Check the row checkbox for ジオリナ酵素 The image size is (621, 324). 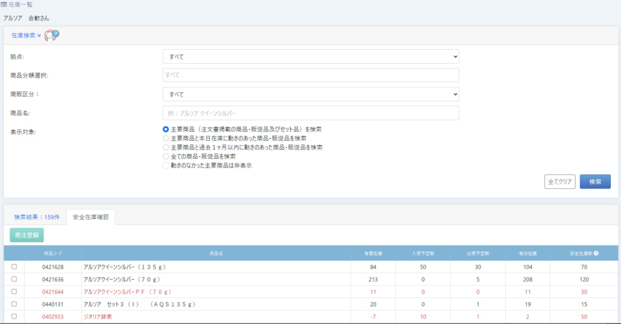(14, 317)
